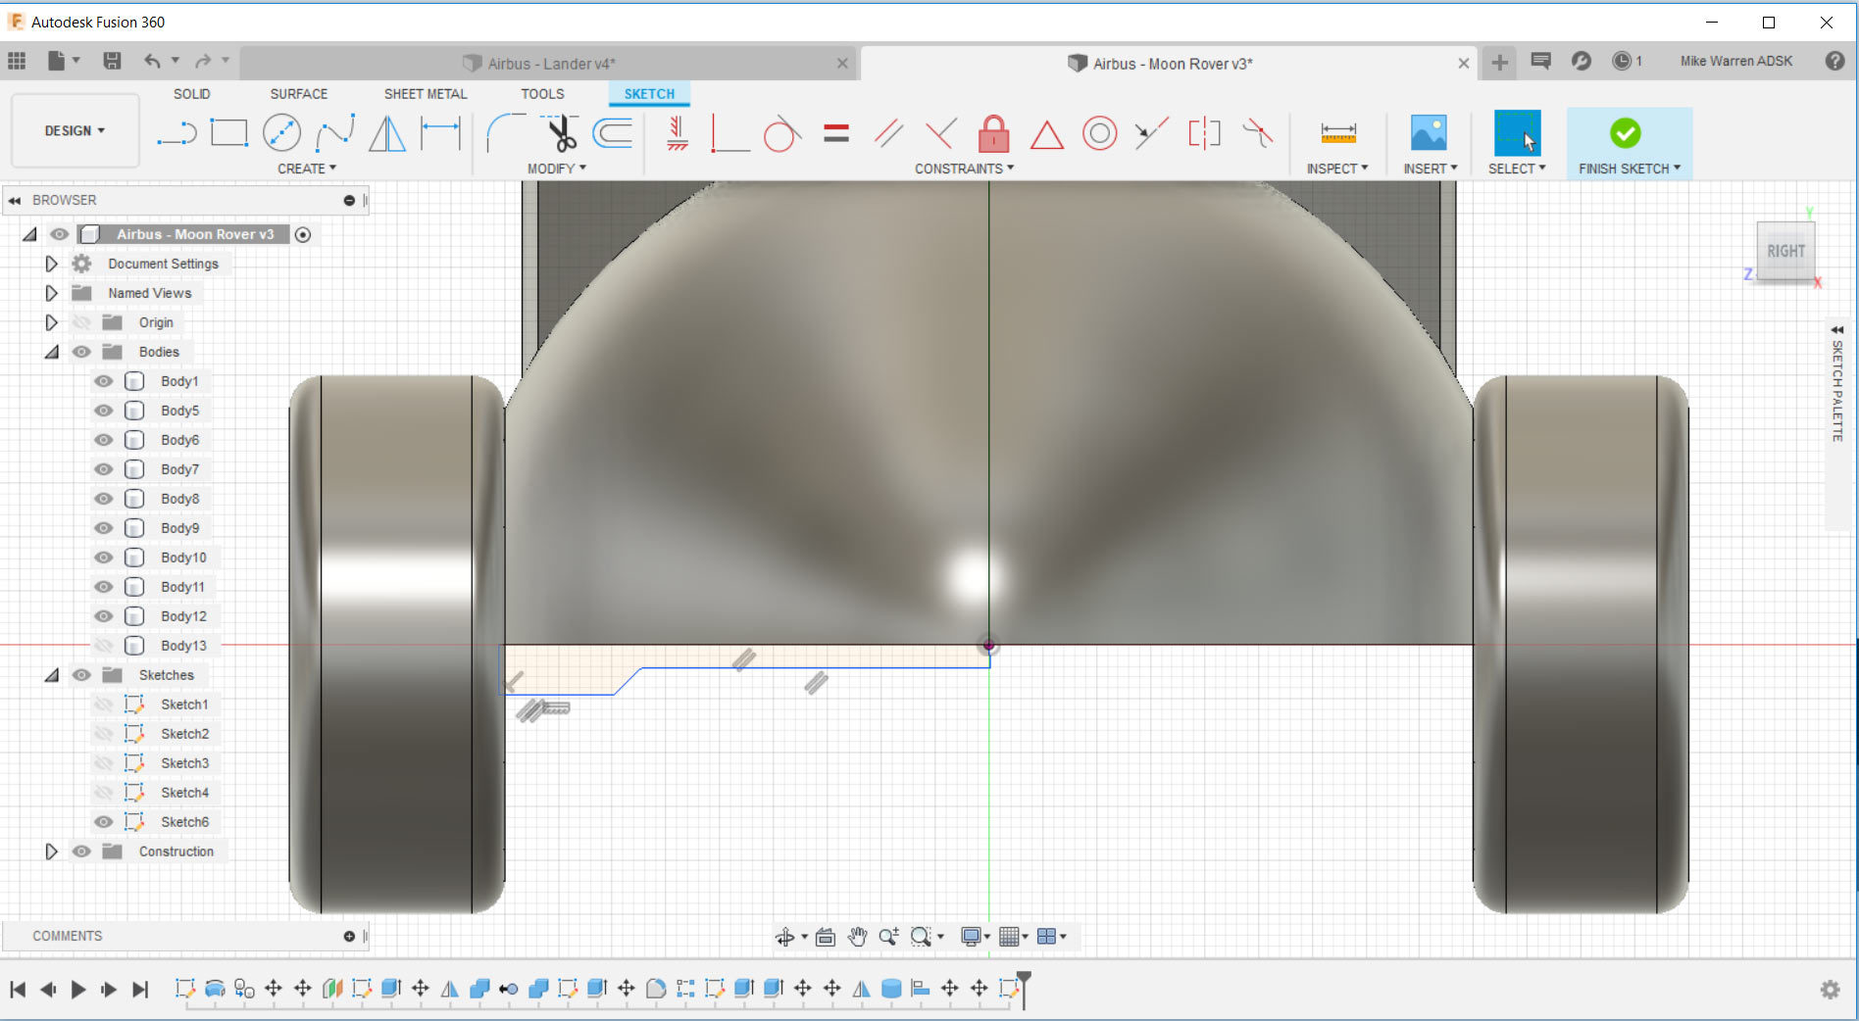Select the Line tool in Create
This screenshot has height=1021, width=1859.
tap(176, 133)
